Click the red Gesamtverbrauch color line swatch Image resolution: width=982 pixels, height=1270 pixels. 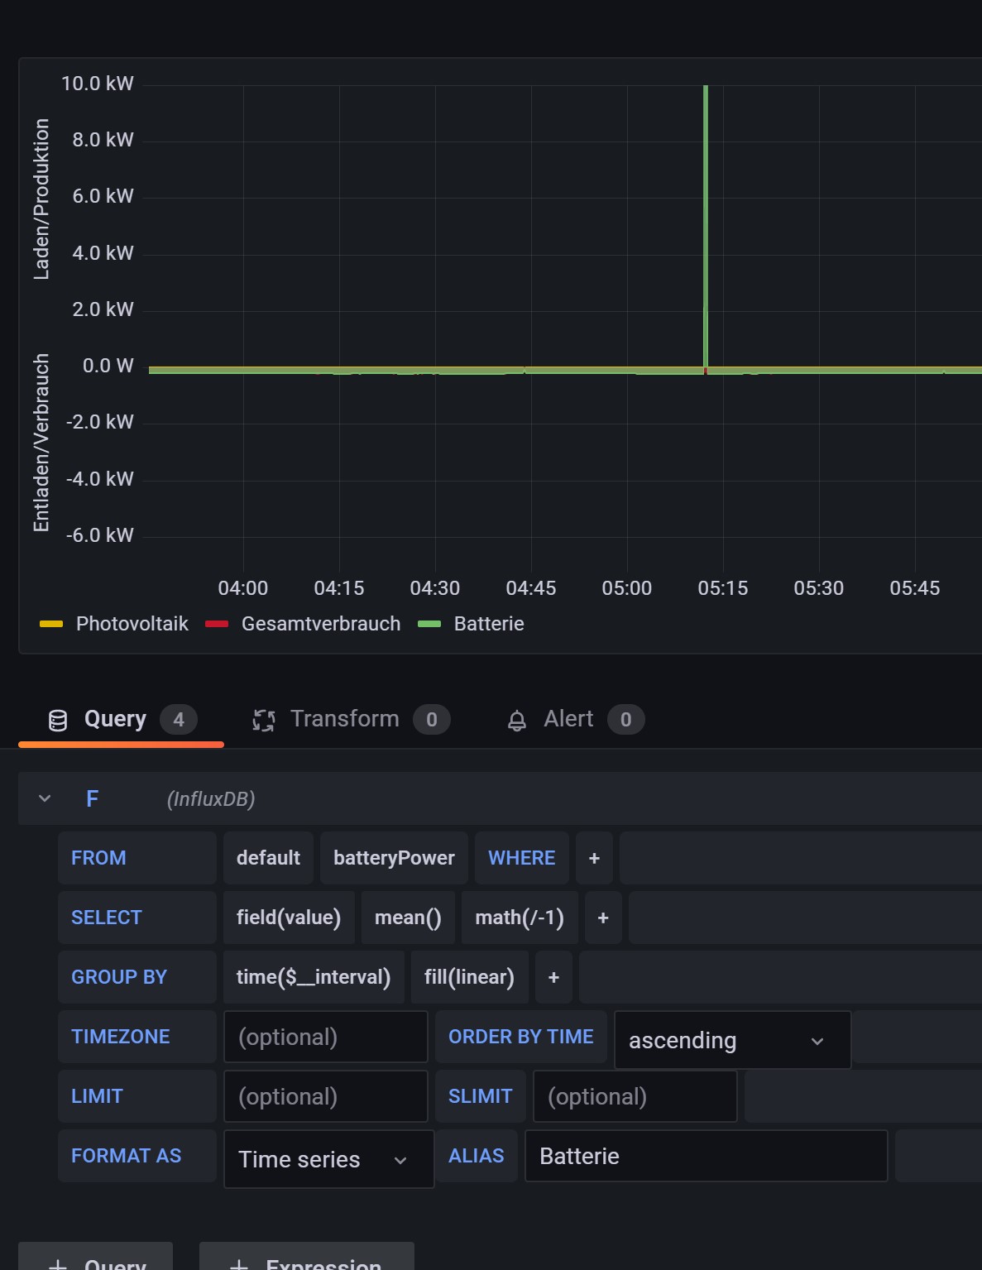click(217, 623)
